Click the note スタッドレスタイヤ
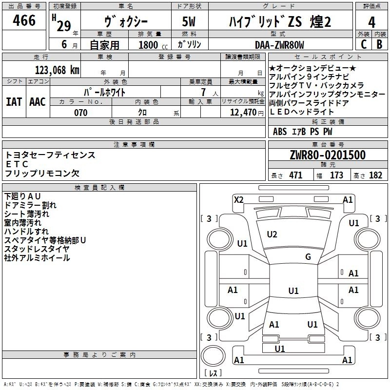 click(37, 249)
